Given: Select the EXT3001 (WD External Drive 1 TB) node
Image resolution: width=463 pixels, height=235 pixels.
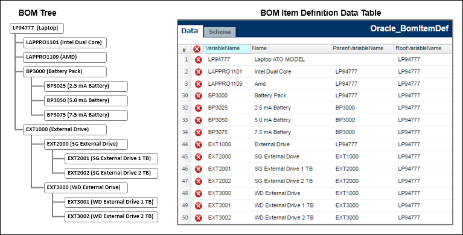Looking at the screenshot, I should (111, 202).
